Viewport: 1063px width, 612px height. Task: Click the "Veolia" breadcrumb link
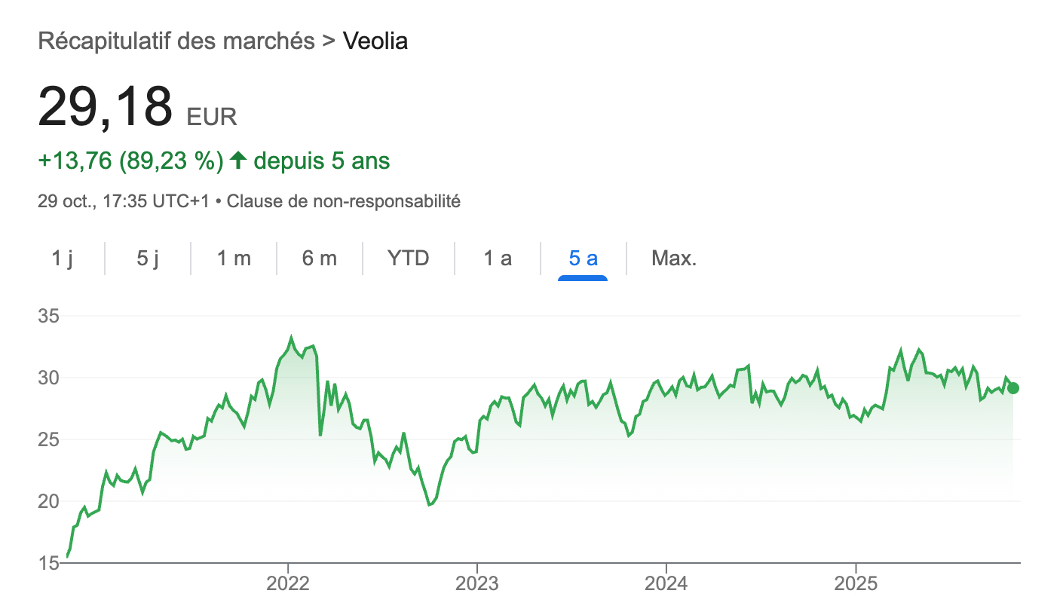click(x=375, y=41)
